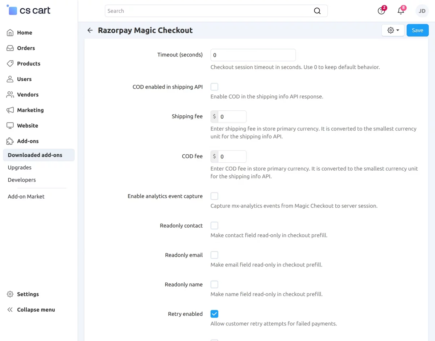Viewport: 435px width, 341px height.
Task: Open the notifications bell
Action: tap(401, 11)
